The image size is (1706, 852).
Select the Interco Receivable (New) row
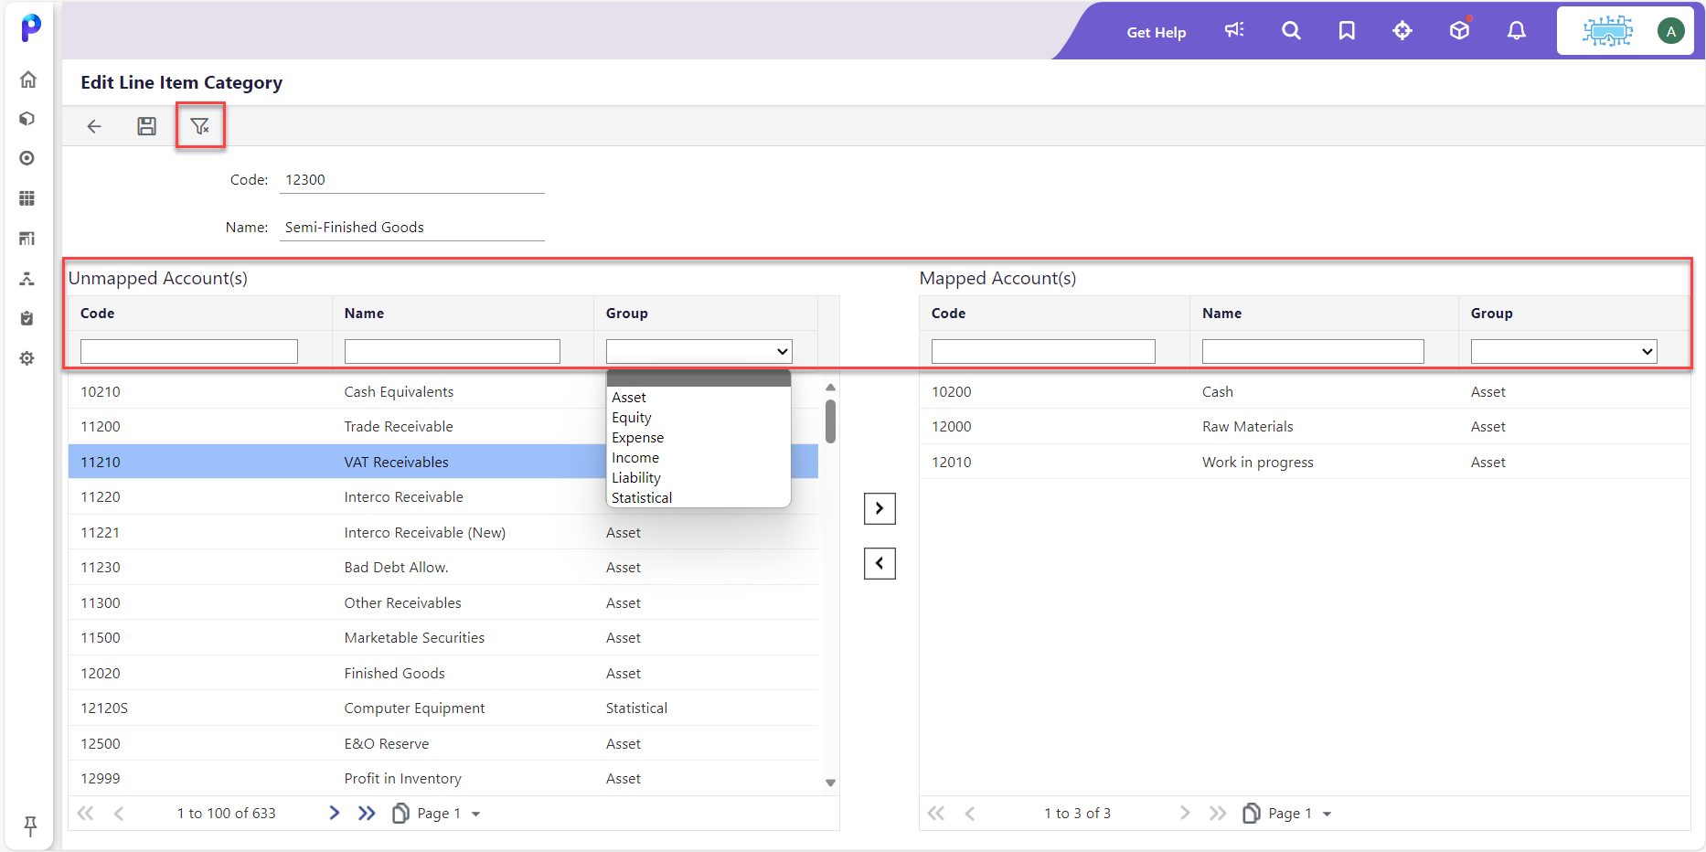coord(443,532)
